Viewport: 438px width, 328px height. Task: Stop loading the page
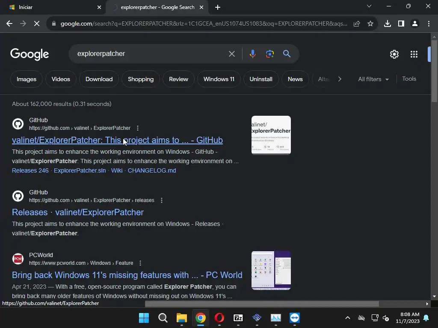pos(37,24)
